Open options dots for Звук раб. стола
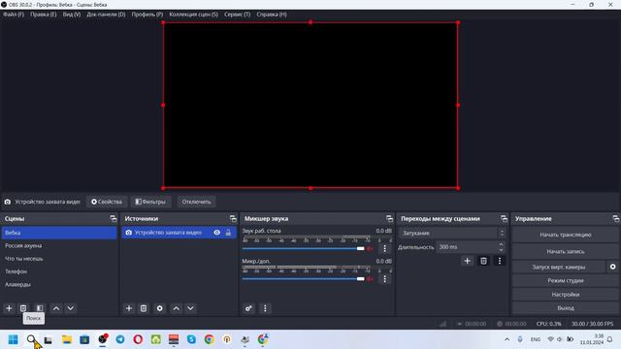The width and height of the screenshot is (621, 349). [384, 248]
